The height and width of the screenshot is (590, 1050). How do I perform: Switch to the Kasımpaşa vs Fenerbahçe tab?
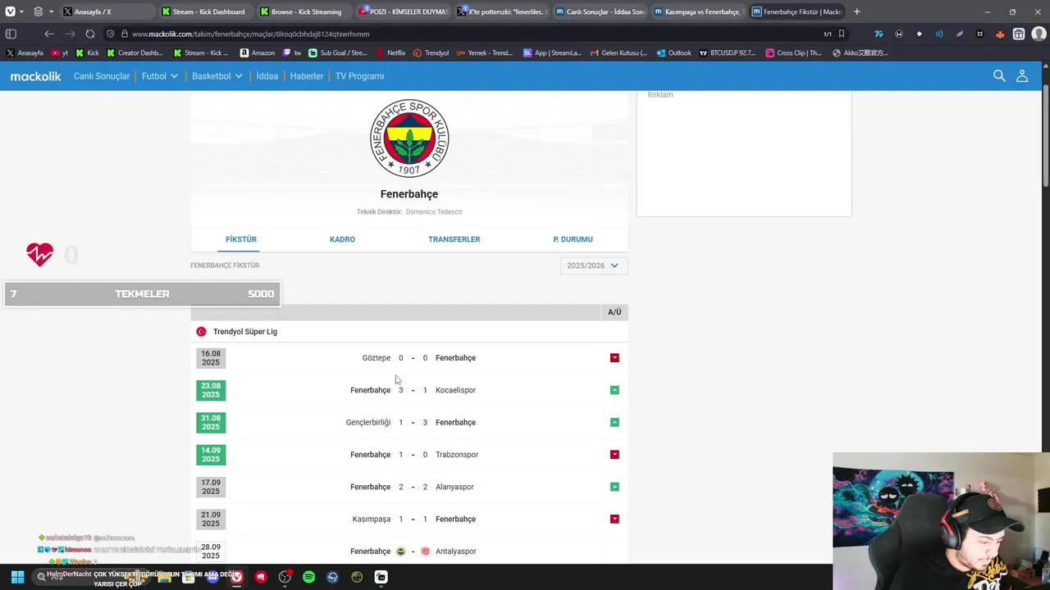(x=698, y=11)
